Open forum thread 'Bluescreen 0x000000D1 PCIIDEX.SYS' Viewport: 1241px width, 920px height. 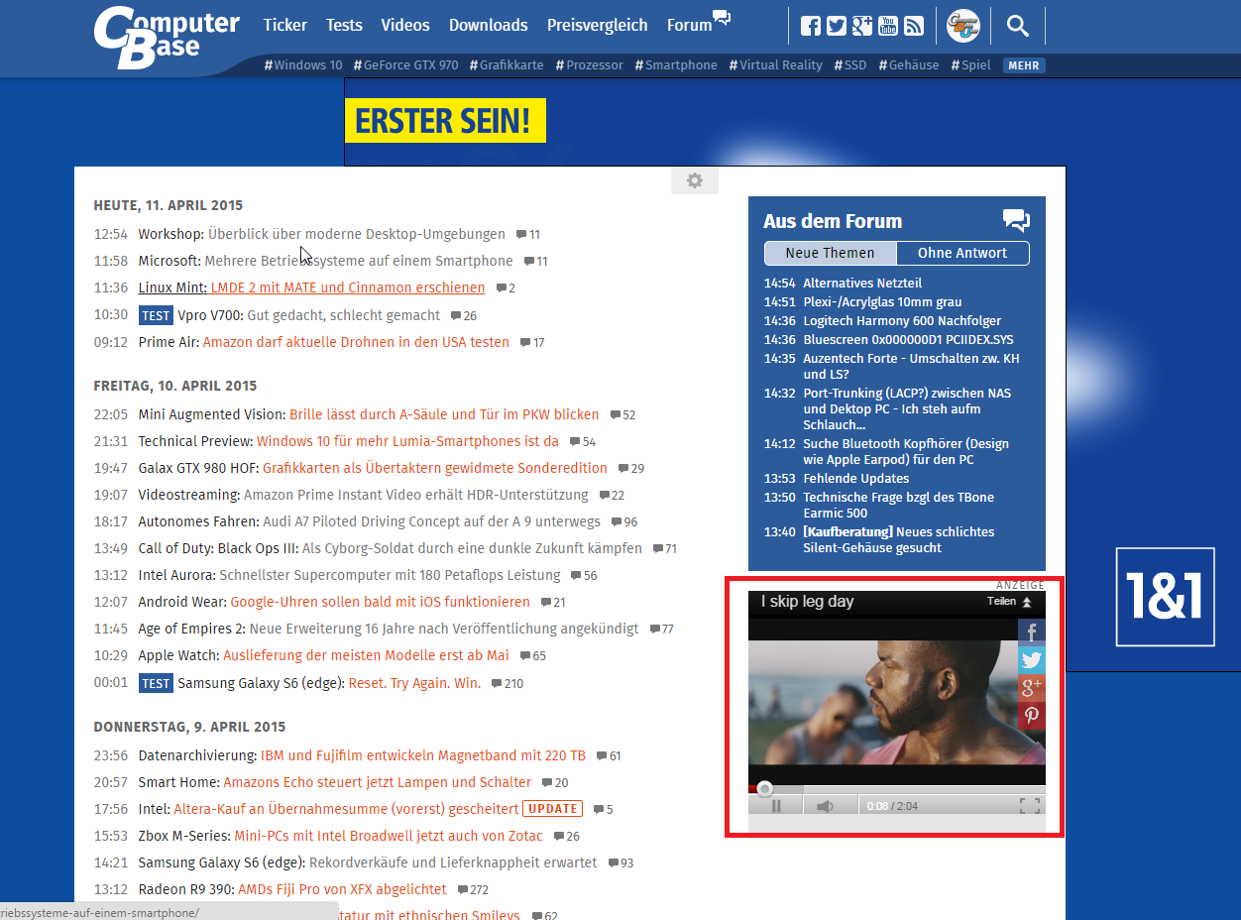(908, 340)
